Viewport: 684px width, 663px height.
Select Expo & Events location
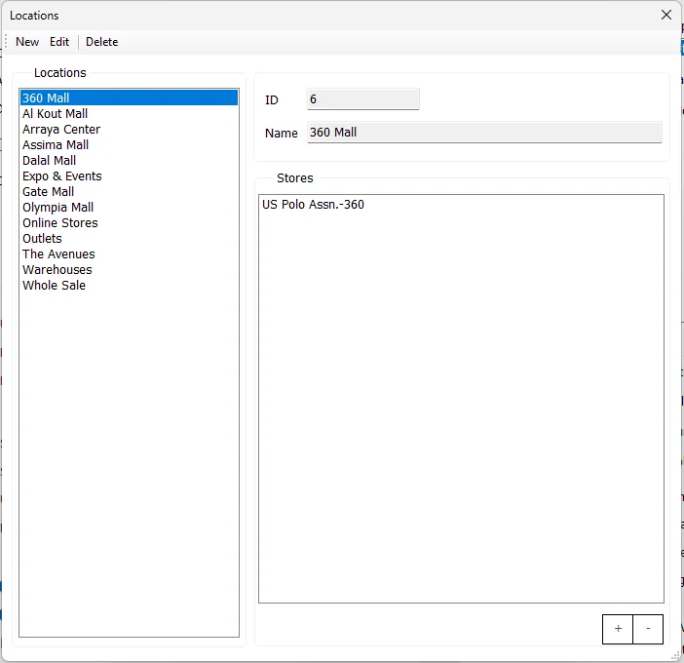click(x=130, y=175)
